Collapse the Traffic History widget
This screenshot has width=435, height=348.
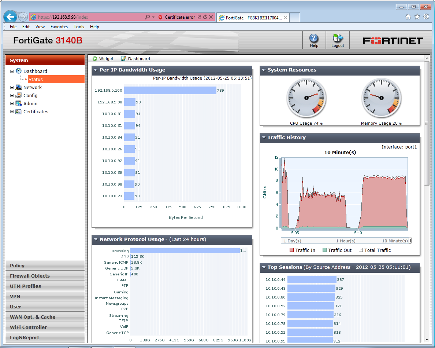point(264,138)
